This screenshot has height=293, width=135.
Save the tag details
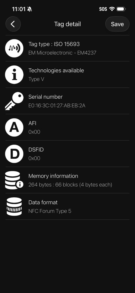pos(117,24)
